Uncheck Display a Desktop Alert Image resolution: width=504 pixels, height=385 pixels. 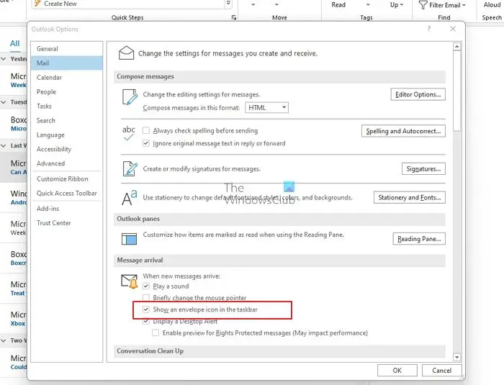(x=146, y=321)
